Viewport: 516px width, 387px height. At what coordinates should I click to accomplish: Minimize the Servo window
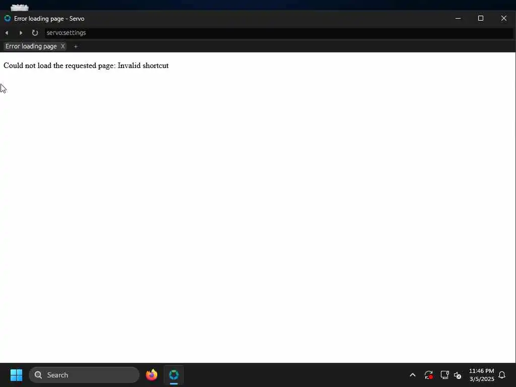coord(458,19)
